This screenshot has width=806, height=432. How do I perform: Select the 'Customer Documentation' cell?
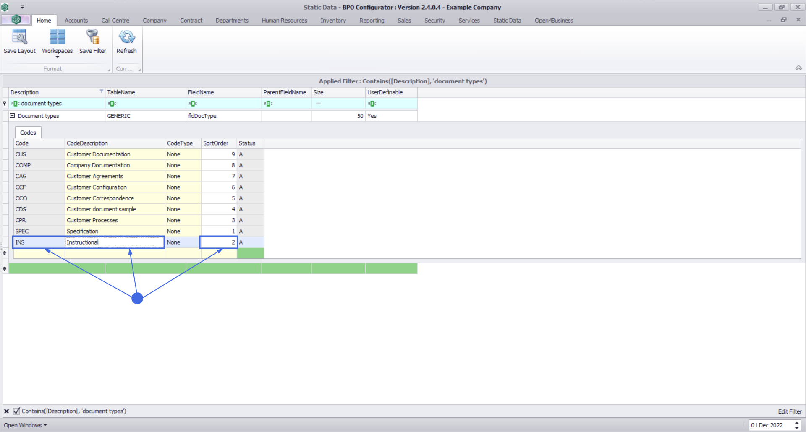click(x=115, y=154)
